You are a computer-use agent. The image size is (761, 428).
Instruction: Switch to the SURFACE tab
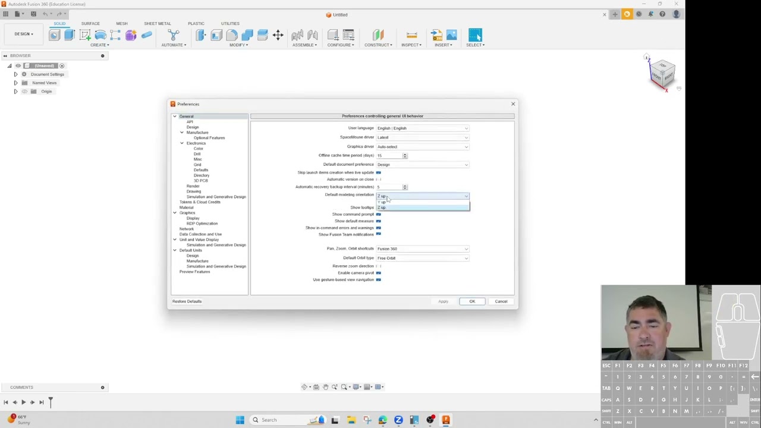pyautogui.click(x=90, y=24)
